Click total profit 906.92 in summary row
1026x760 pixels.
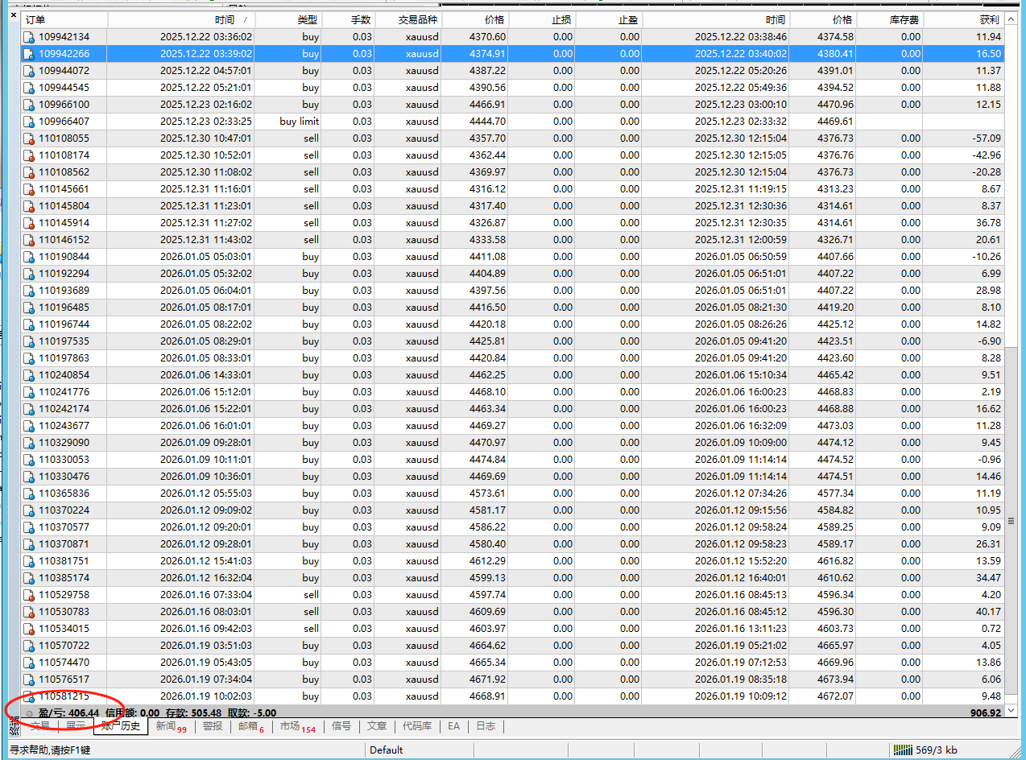click(x=986, y=713)
